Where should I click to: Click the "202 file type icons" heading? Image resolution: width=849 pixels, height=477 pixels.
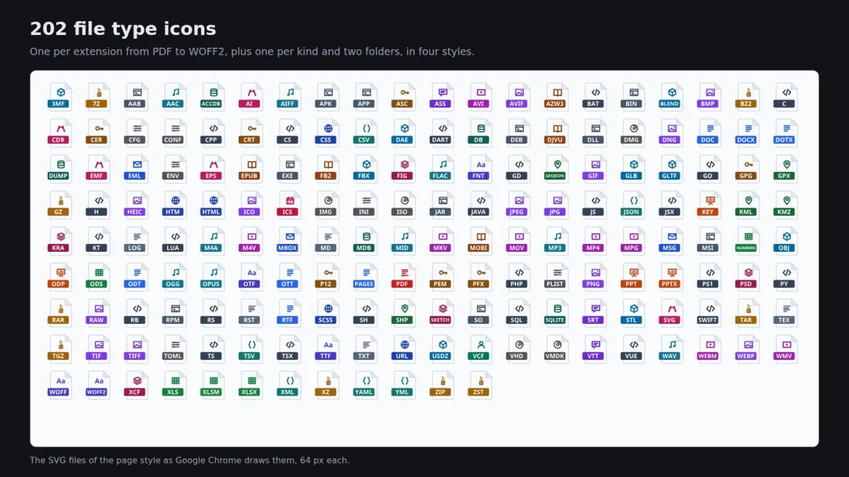click(x=123, y=29)
